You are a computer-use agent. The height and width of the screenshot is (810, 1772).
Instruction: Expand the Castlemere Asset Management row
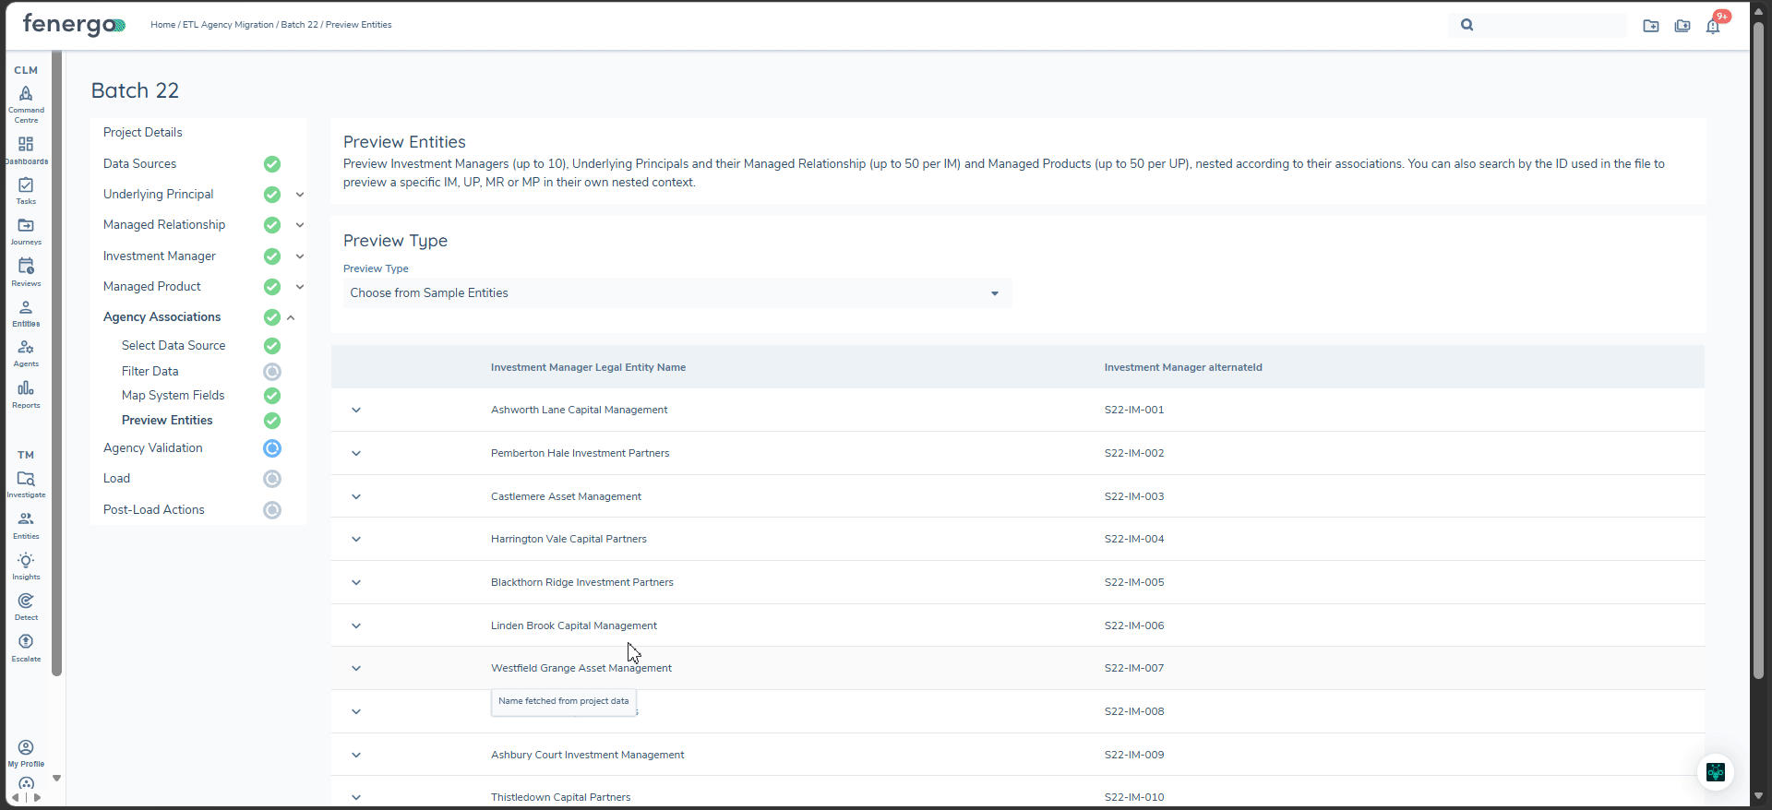pos(356,497)
